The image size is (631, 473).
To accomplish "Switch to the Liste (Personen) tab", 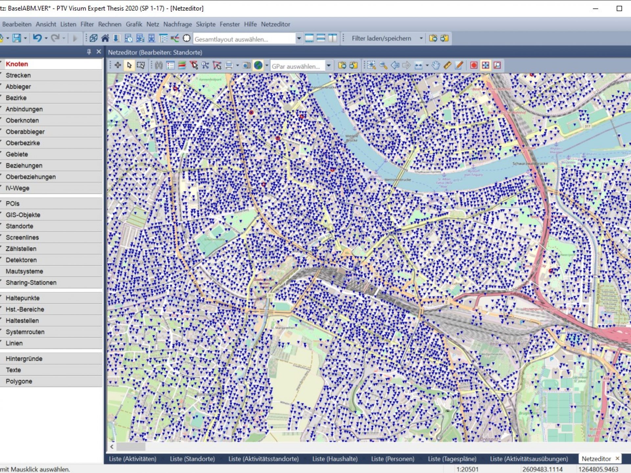I will (392, 459).
